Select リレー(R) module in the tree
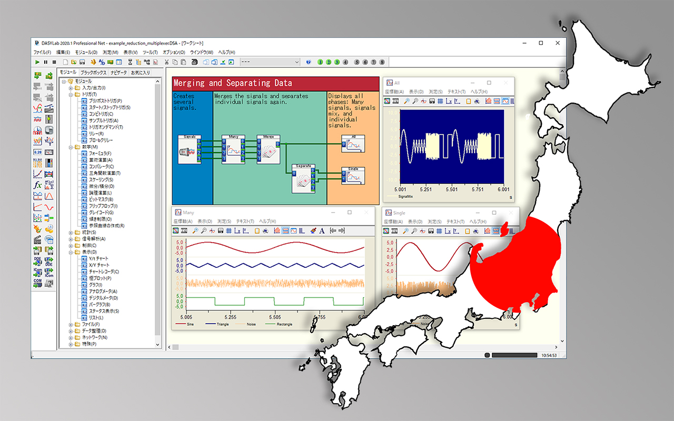Screen dimensions: 674x421 click(x=96, y=134)
